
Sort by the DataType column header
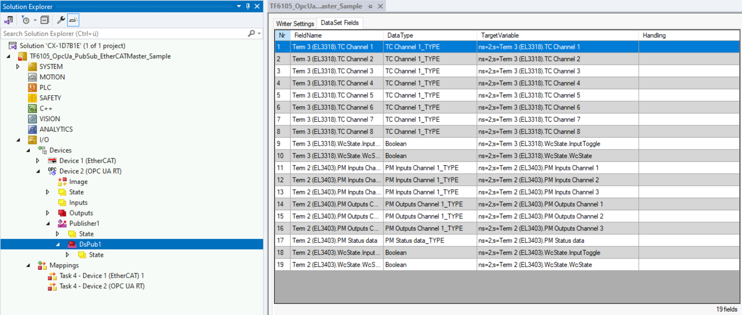(x=430, y=35)
